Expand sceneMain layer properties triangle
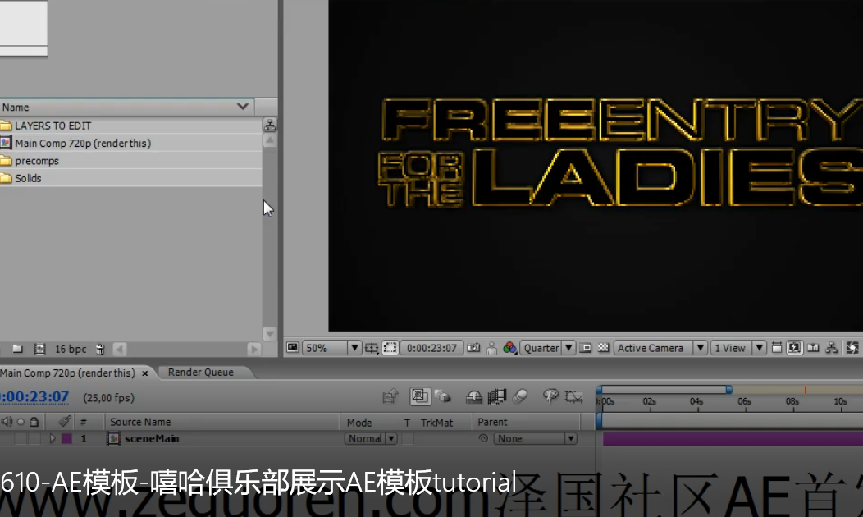863x517 pixels. click(x=53, y=439)
